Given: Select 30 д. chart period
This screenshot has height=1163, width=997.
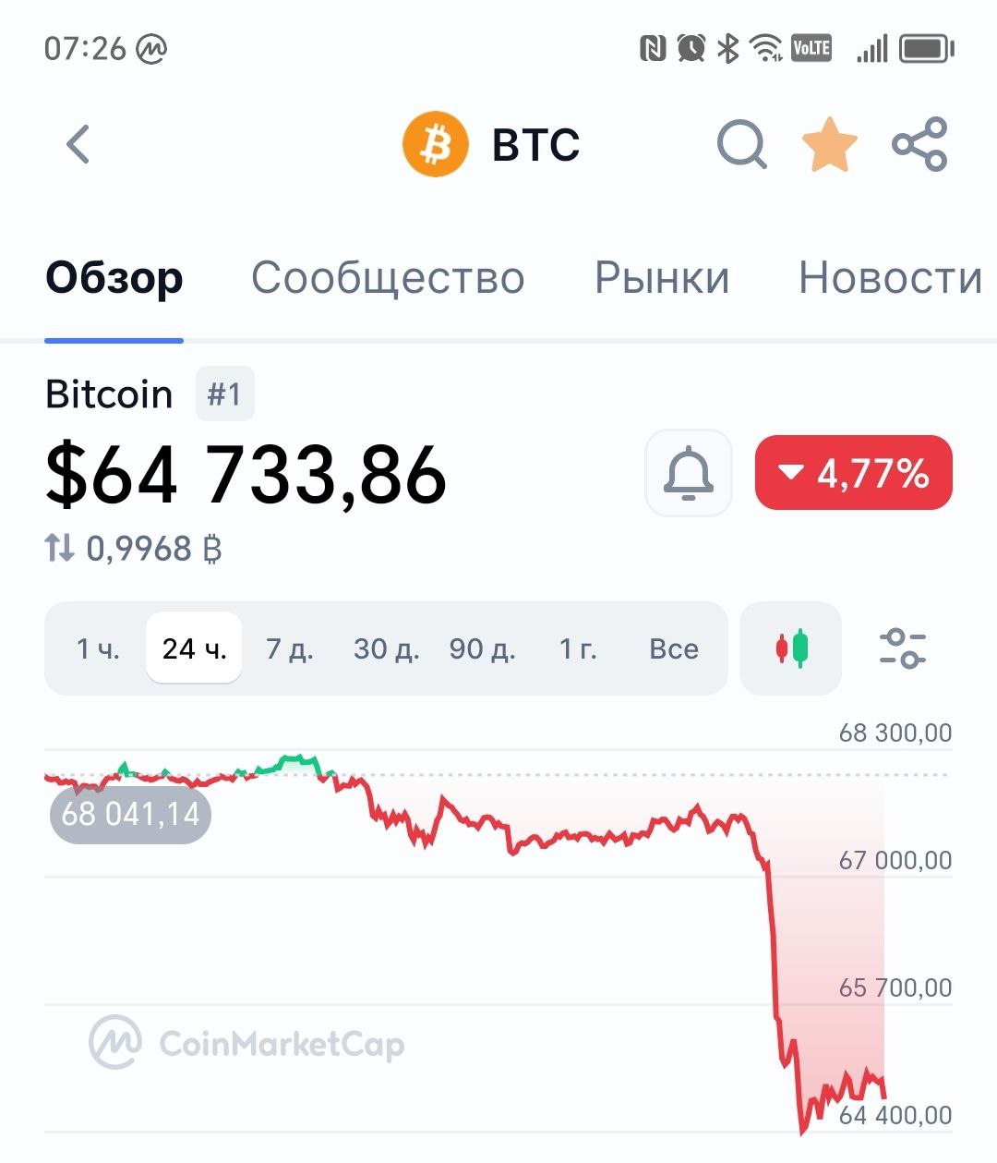Looking at the screenshot, I should coord(387,648).
